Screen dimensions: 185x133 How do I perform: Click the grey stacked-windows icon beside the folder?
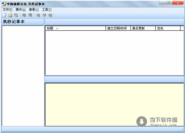(x=16, y=15)
